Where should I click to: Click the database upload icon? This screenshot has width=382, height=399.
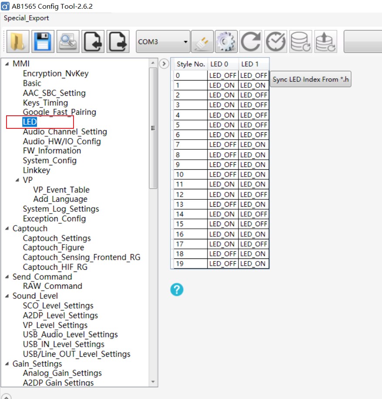coord(325,42)
